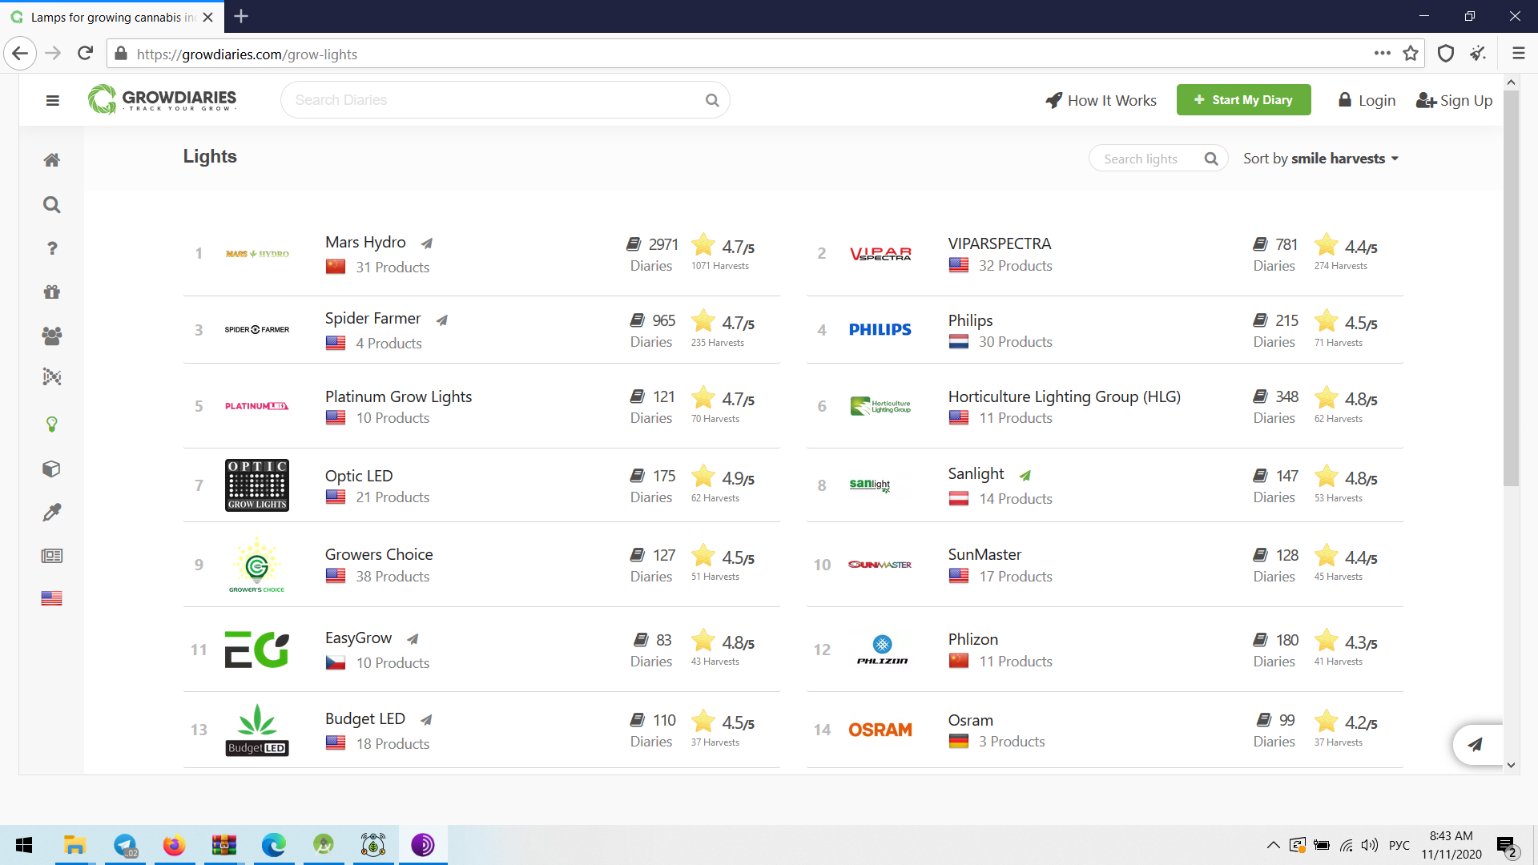The image size is (1538, 865).
Task: Open the hamburger menu next to GrowDiaries logo
Action: (53, 101)
